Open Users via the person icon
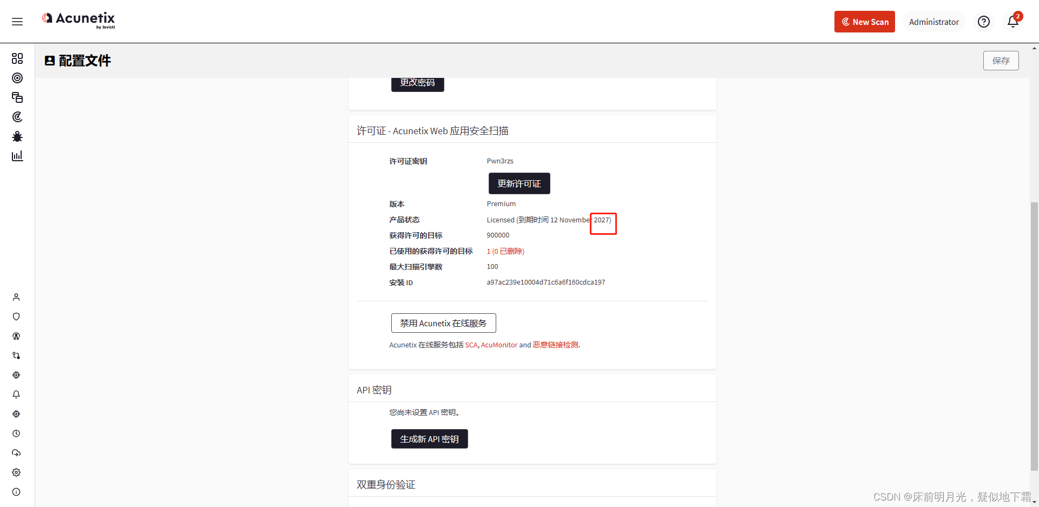The image size is (1039, 507). pyautogui.click(x=16, y=297)
